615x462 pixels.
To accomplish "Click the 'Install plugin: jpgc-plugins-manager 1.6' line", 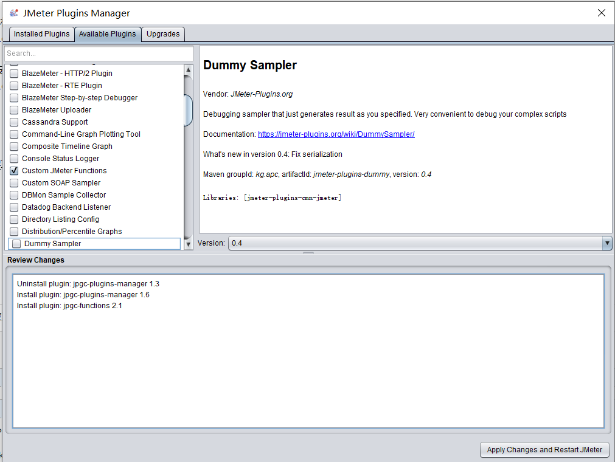I will (83, 295).
